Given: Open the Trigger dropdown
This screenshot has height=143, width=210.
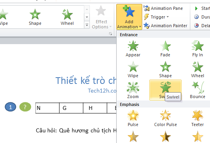Looking at the screenshot, I should click(x=156, y=17).
